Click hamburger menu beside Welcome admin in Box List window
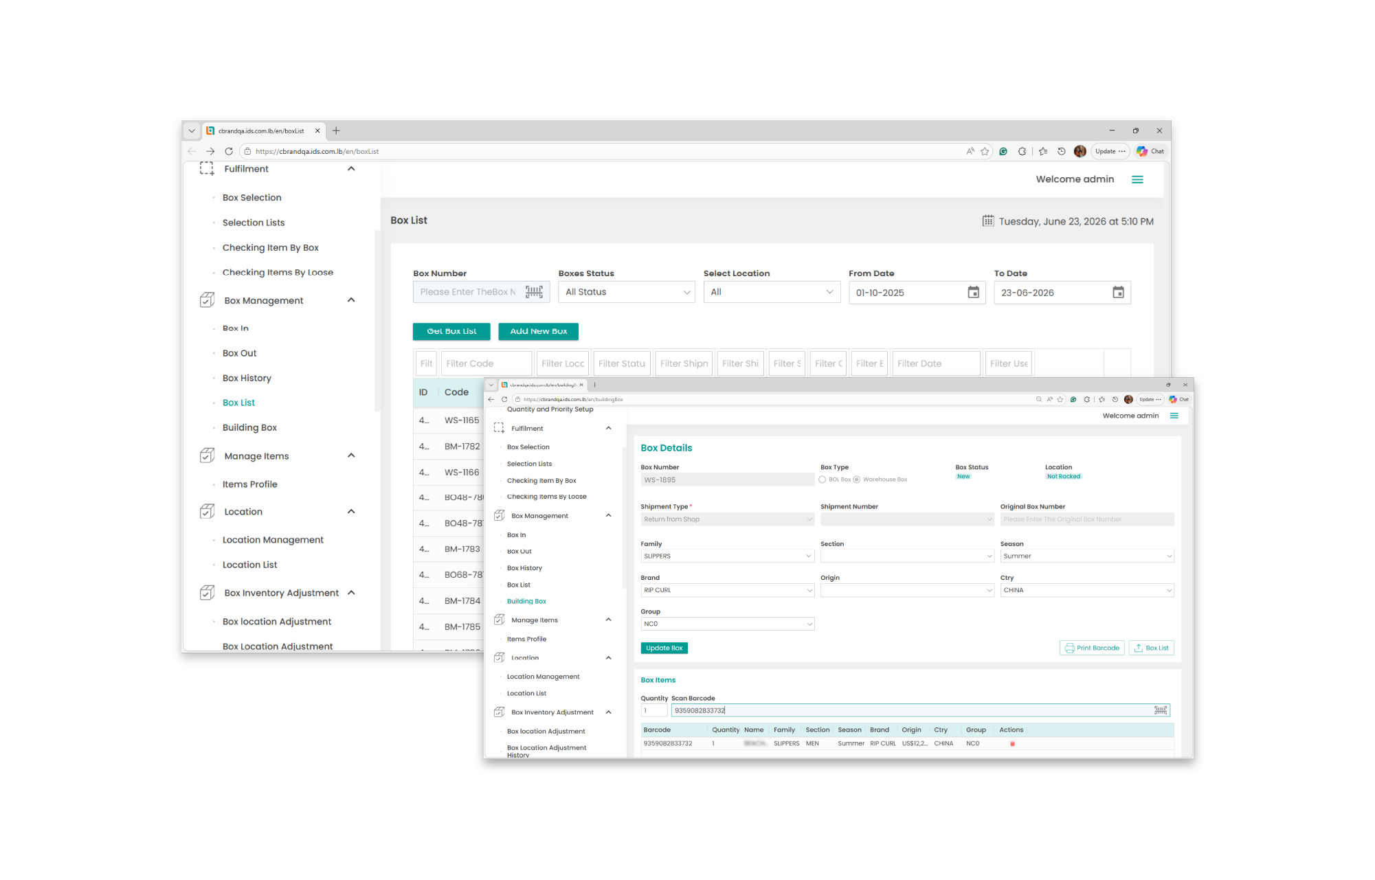 click(x=1137, y=179)
